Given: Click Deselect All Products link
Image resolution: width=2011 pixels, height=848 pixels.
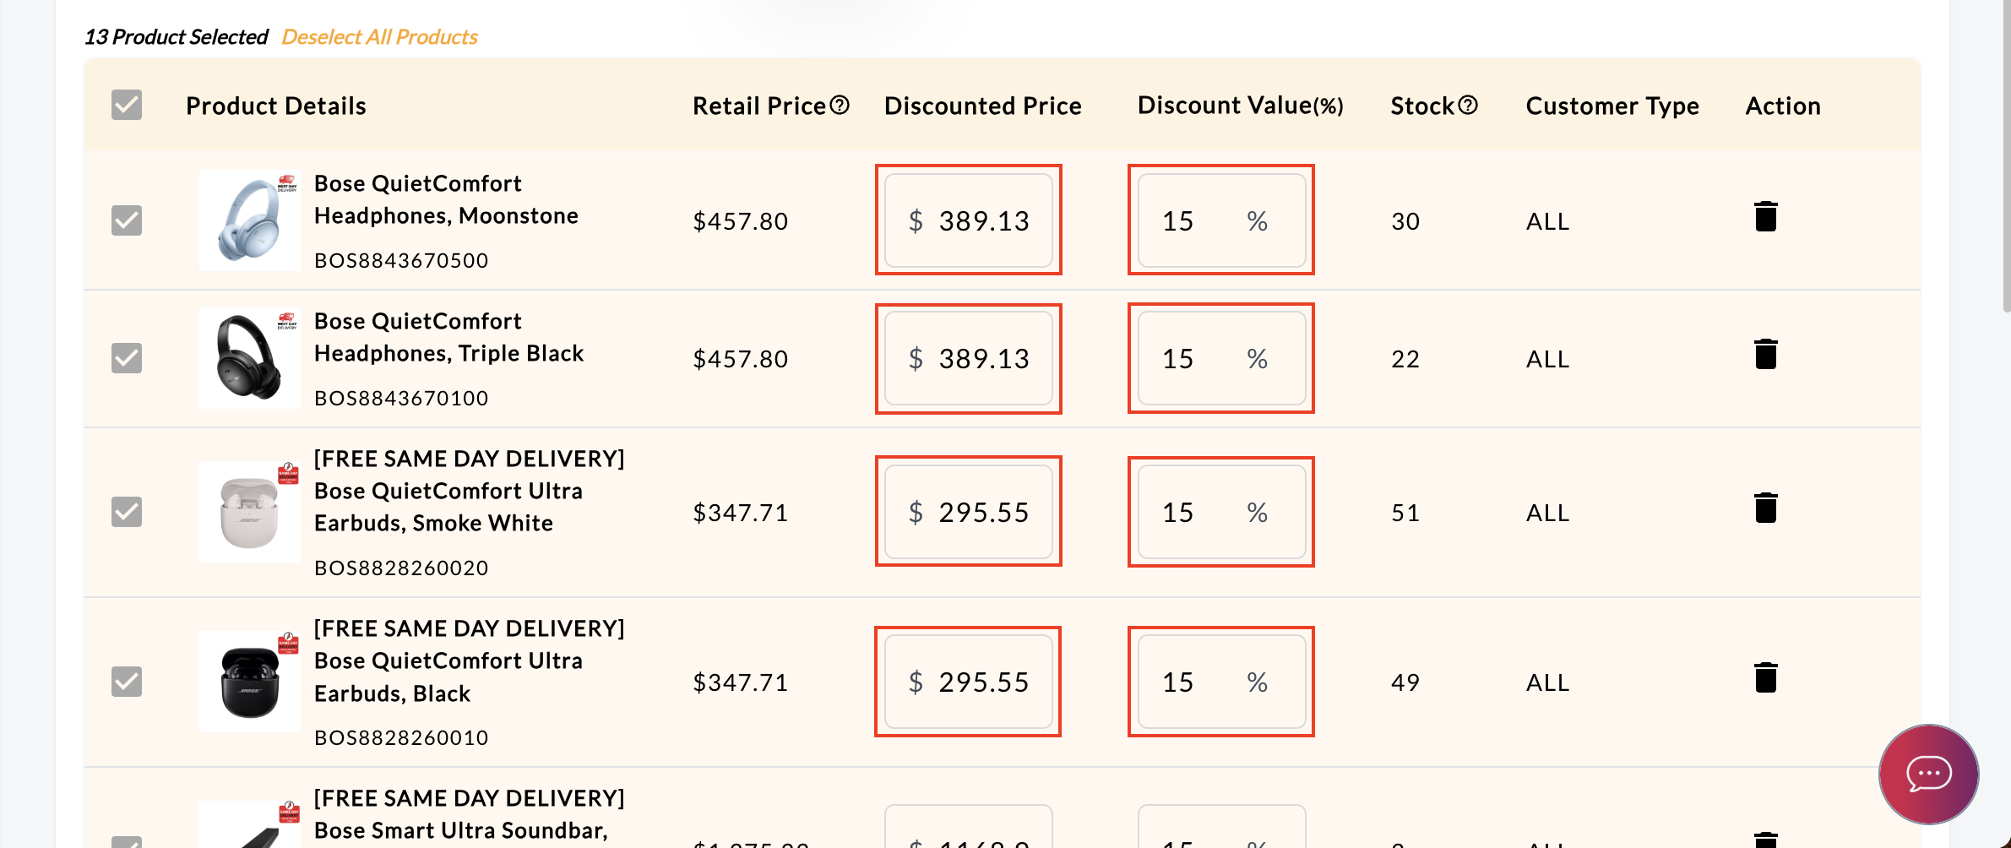Looking at the screenshot, I should click(379, 37).
